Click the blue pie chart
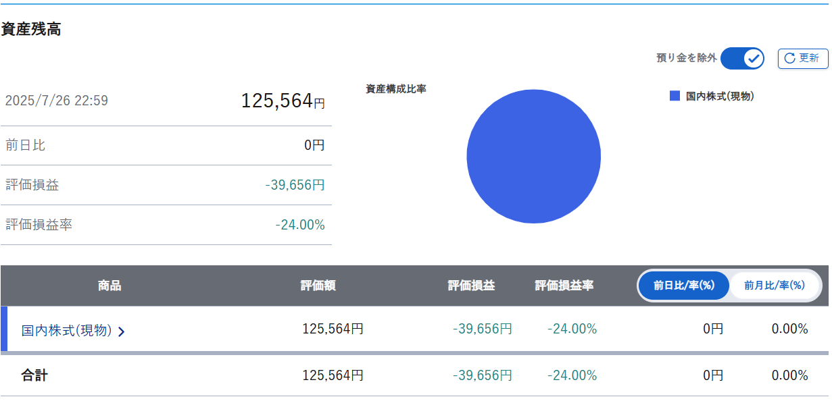Image resolution: width=832 pixels, height=401 pixels. tap(534, 157)
